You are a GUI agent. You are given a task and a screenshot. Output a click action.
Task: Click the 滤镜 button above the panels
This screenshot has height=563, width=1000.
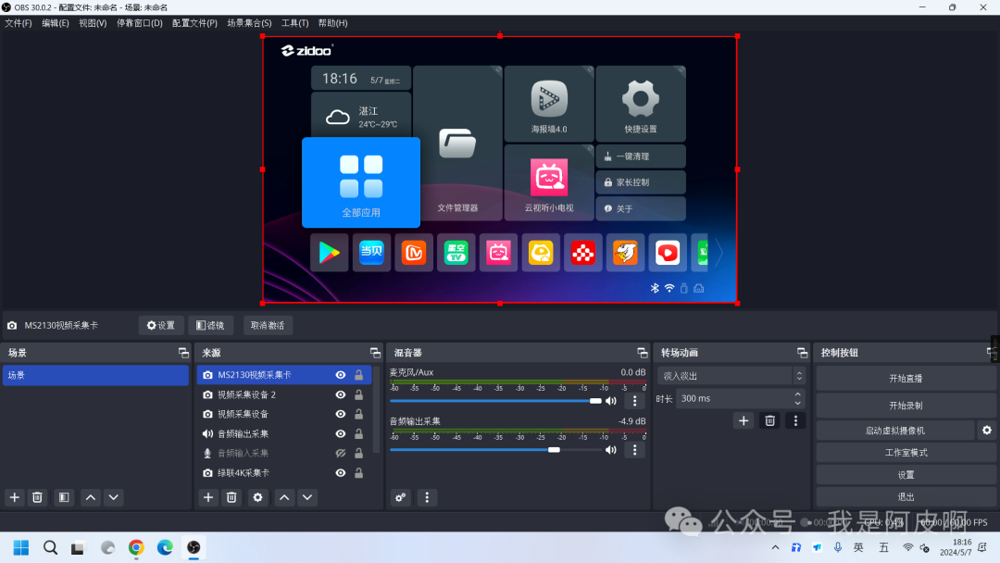coord(211,325)
